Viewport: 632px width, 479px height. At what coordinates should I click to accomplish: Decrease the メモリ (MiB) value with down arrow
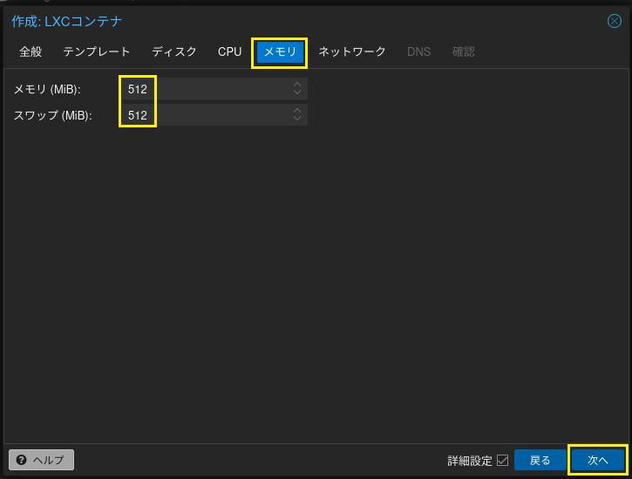pos(297,92)
